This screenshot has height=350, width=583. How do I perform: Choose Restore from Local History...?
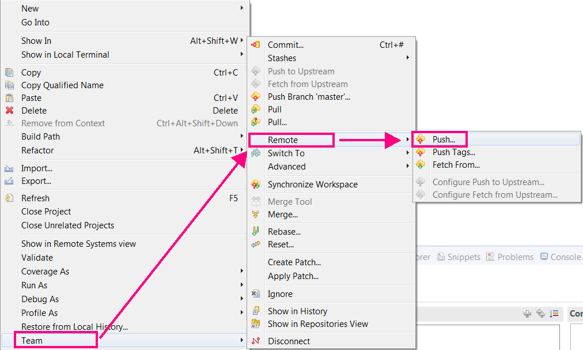74,327
